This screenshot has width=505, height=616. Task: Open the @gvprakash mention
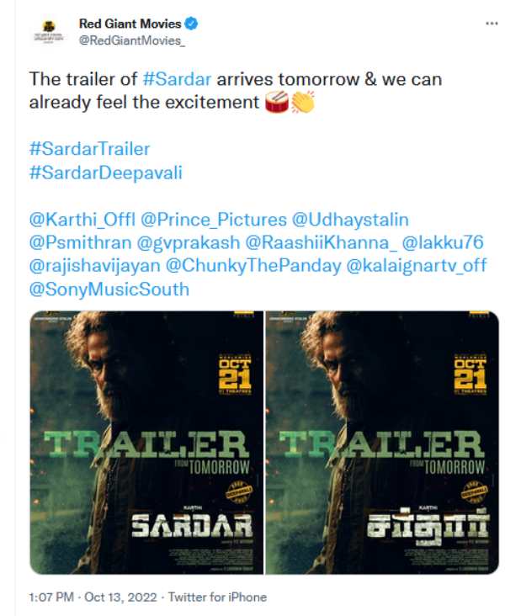point(189,242)
